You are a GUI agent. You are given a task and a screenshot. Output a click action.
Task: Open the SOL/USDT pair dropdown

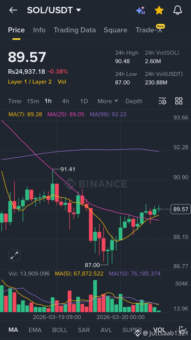(54, 10)
